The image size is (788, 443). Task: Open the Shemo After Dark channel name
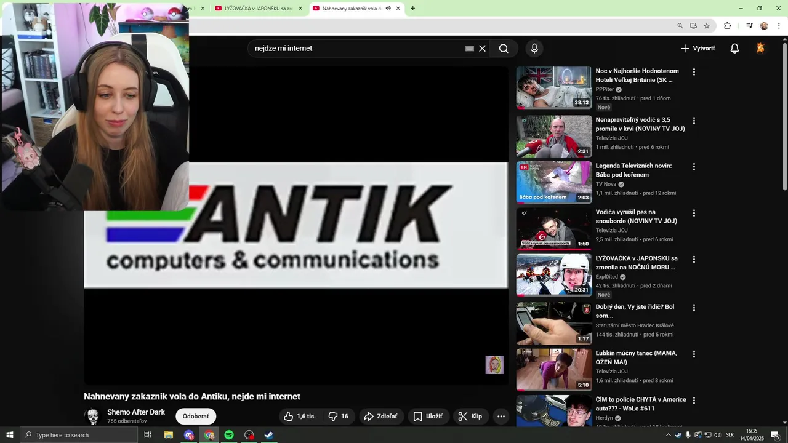pos(136,412)
